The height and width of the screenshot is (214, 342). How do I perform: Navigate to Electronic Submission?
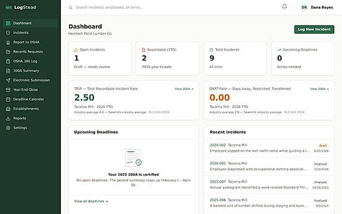[30, 80]
